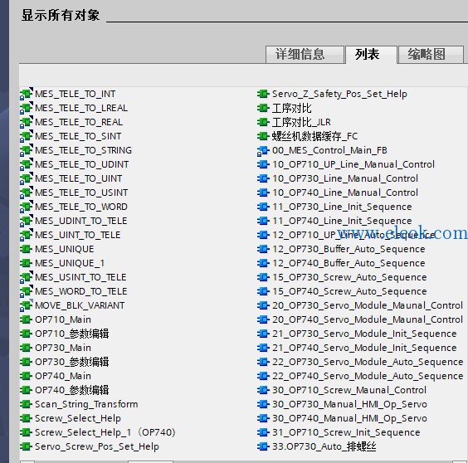Click the blue FB icon of 00_MES_Control_Main_FB
The height and width of the screenshot is (463, 468).
coord(263,151)
